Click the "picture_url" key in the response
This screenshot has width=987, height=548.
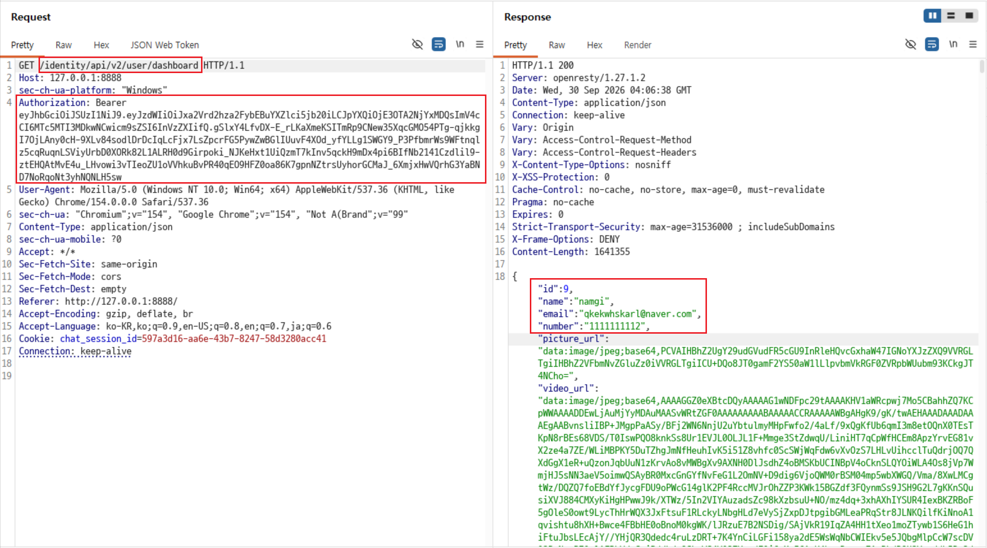pyautogui.click(x=571, y=339)
